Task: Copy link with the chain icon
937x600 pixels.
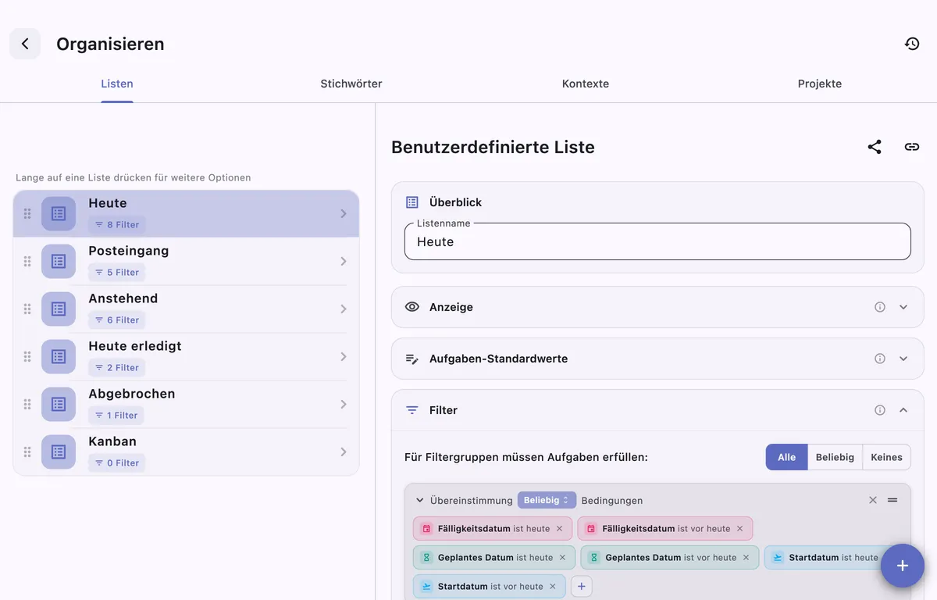Action: (912, 147)
